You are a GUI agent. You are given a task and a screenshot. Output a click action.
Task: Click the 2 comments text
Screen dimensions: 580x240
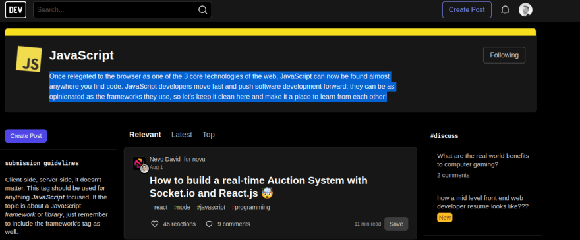tap(453, 175)
